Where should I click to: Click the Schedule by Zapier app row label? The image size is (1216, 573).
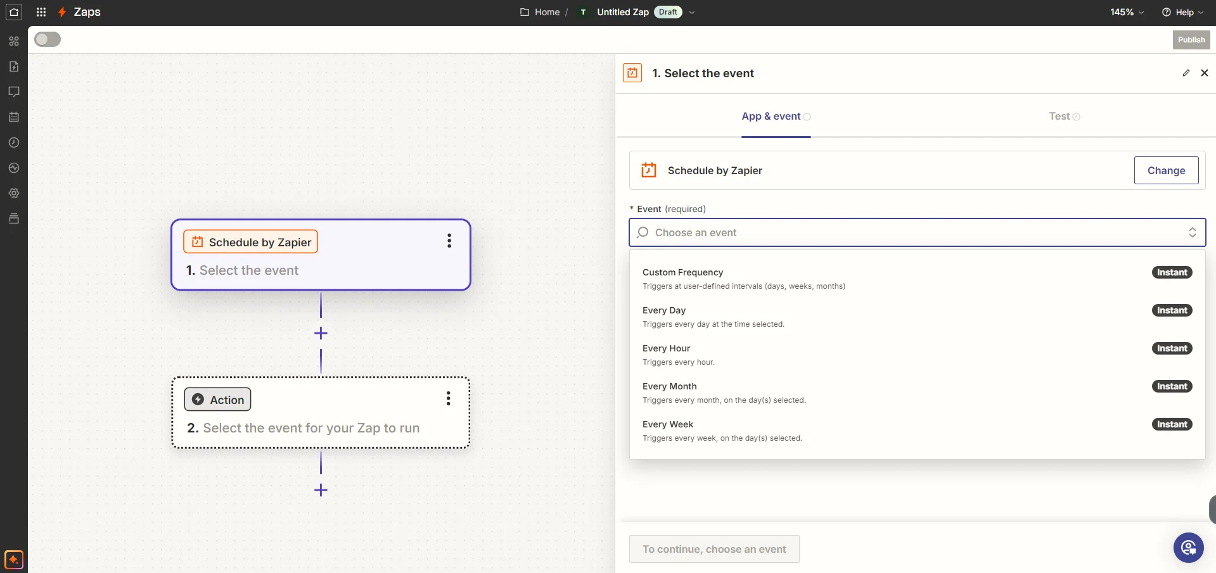pyautogui.click(x=715, y=170)
